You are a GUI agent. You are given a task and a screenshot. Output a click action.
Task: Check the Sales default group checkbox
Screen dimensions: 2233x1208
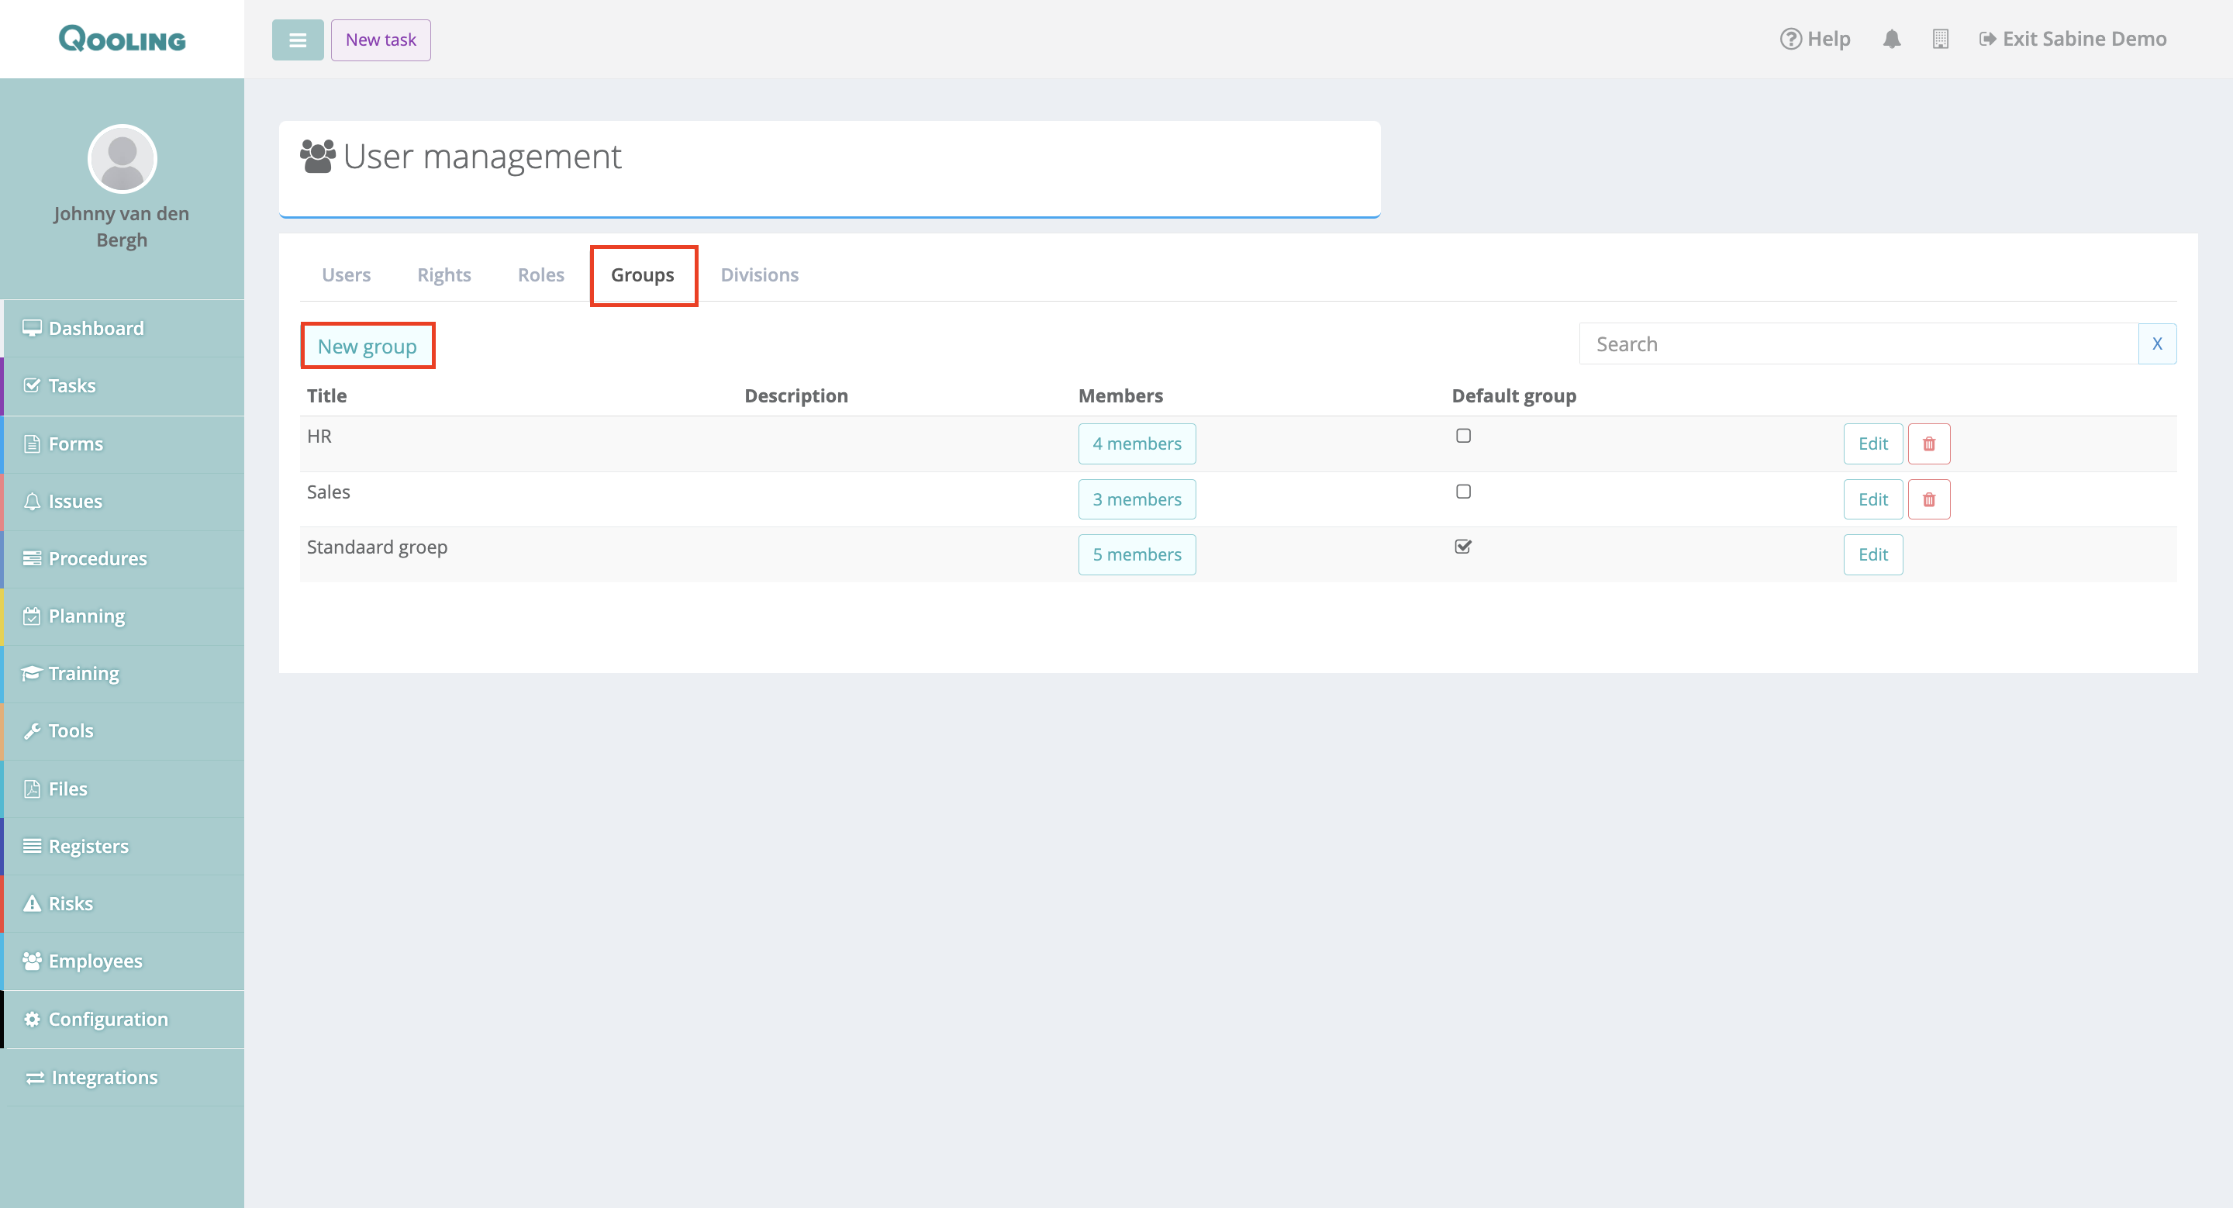coord(1463,492)
